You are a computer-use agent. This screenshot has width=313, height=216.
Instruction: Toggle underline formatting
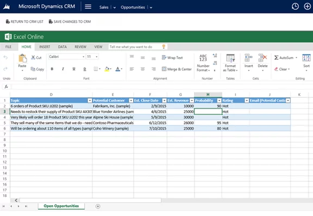tap(74, 69)
